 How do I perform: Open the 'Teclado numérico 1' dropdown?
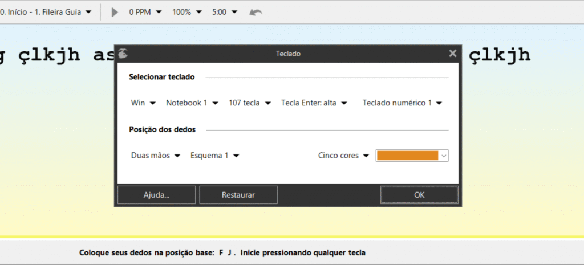[x=402, y=103]
